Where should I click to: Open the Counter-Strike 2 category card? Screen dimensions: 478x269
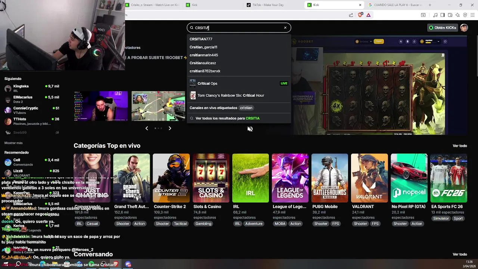(171, 178)
